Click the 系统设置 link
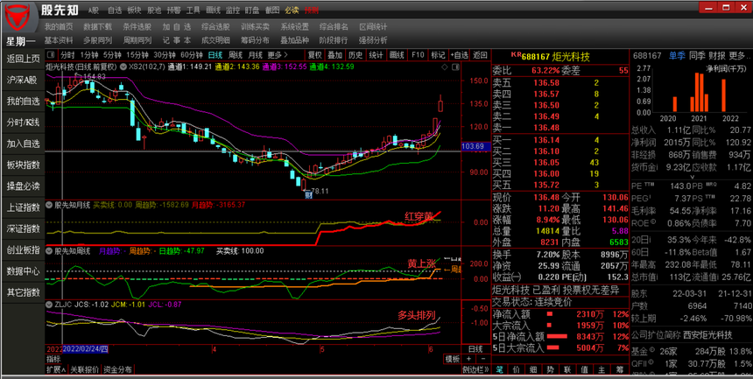This screenshot has height=379, width=753. [294, 27]
